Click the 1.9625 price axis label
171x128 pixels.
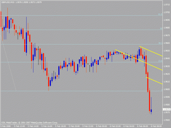167,74
